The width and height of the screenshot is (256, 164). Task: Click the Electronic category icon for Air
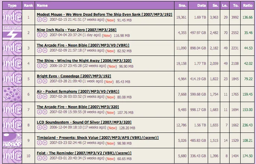coord(11,94)
